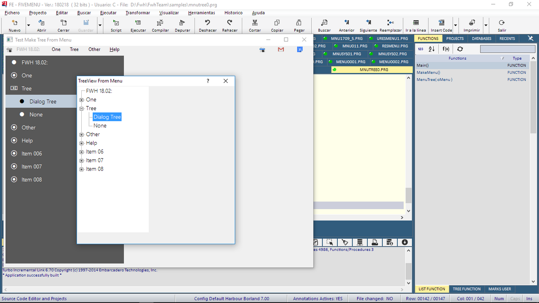Click the pin icon of the right panel

531,38
